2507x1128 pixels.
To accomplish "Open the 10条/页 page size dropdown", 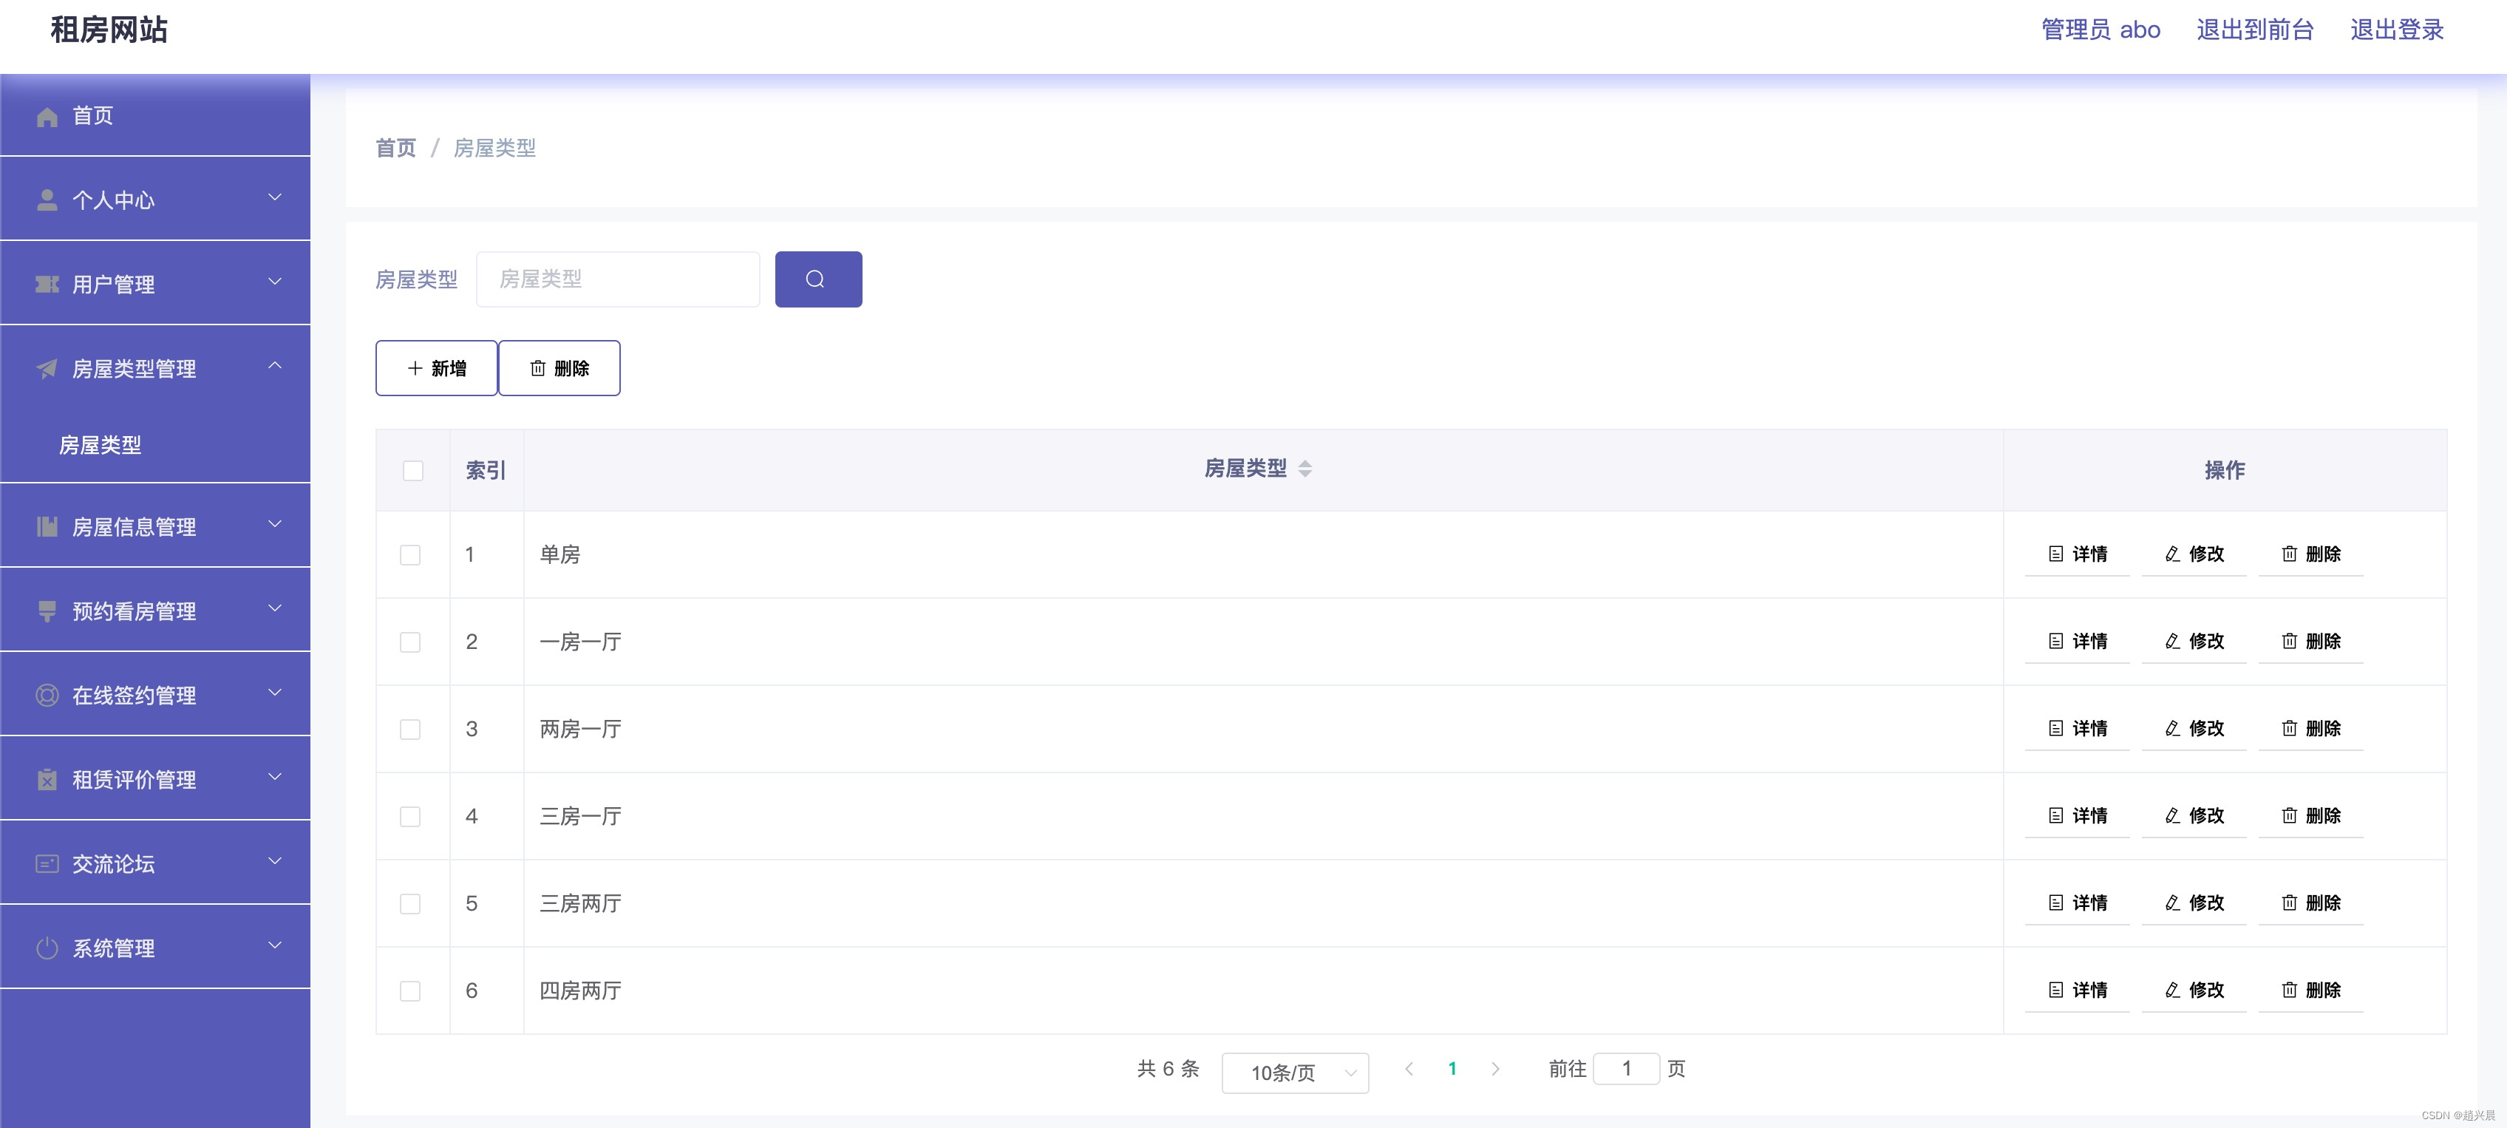I will tap(1296, 1073).
